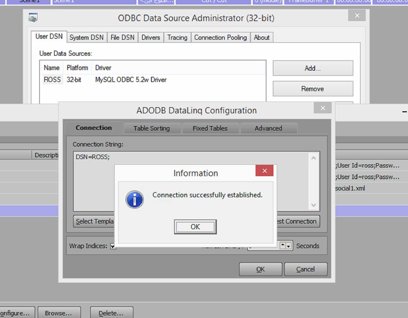This screenshot has height=318, width=408.
Task: Click the Delete... button at the bottom
Action: 112,313
